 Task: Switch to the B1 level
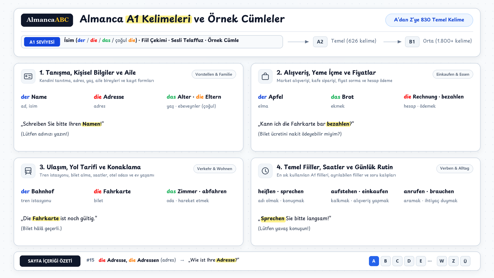pyautogui.click(x=412, y=42)
